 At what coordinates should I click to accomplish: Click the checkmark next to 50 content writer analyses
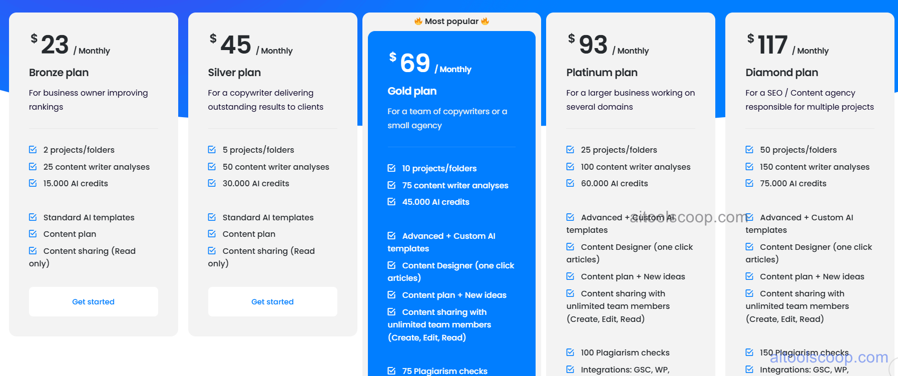pos(212,166)
